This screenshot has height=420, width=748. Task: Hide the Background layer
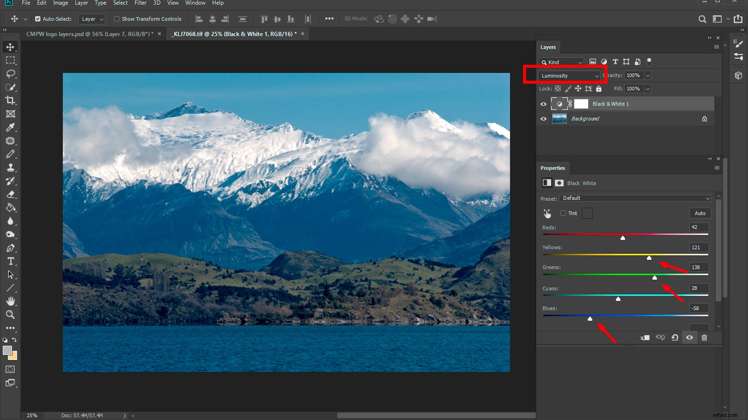click(x=543, y=119)
